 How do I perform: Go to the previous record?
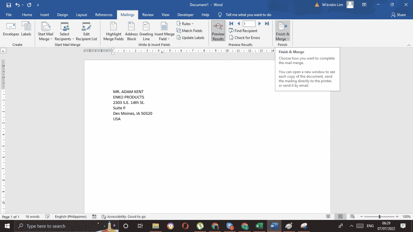point(239,24)
